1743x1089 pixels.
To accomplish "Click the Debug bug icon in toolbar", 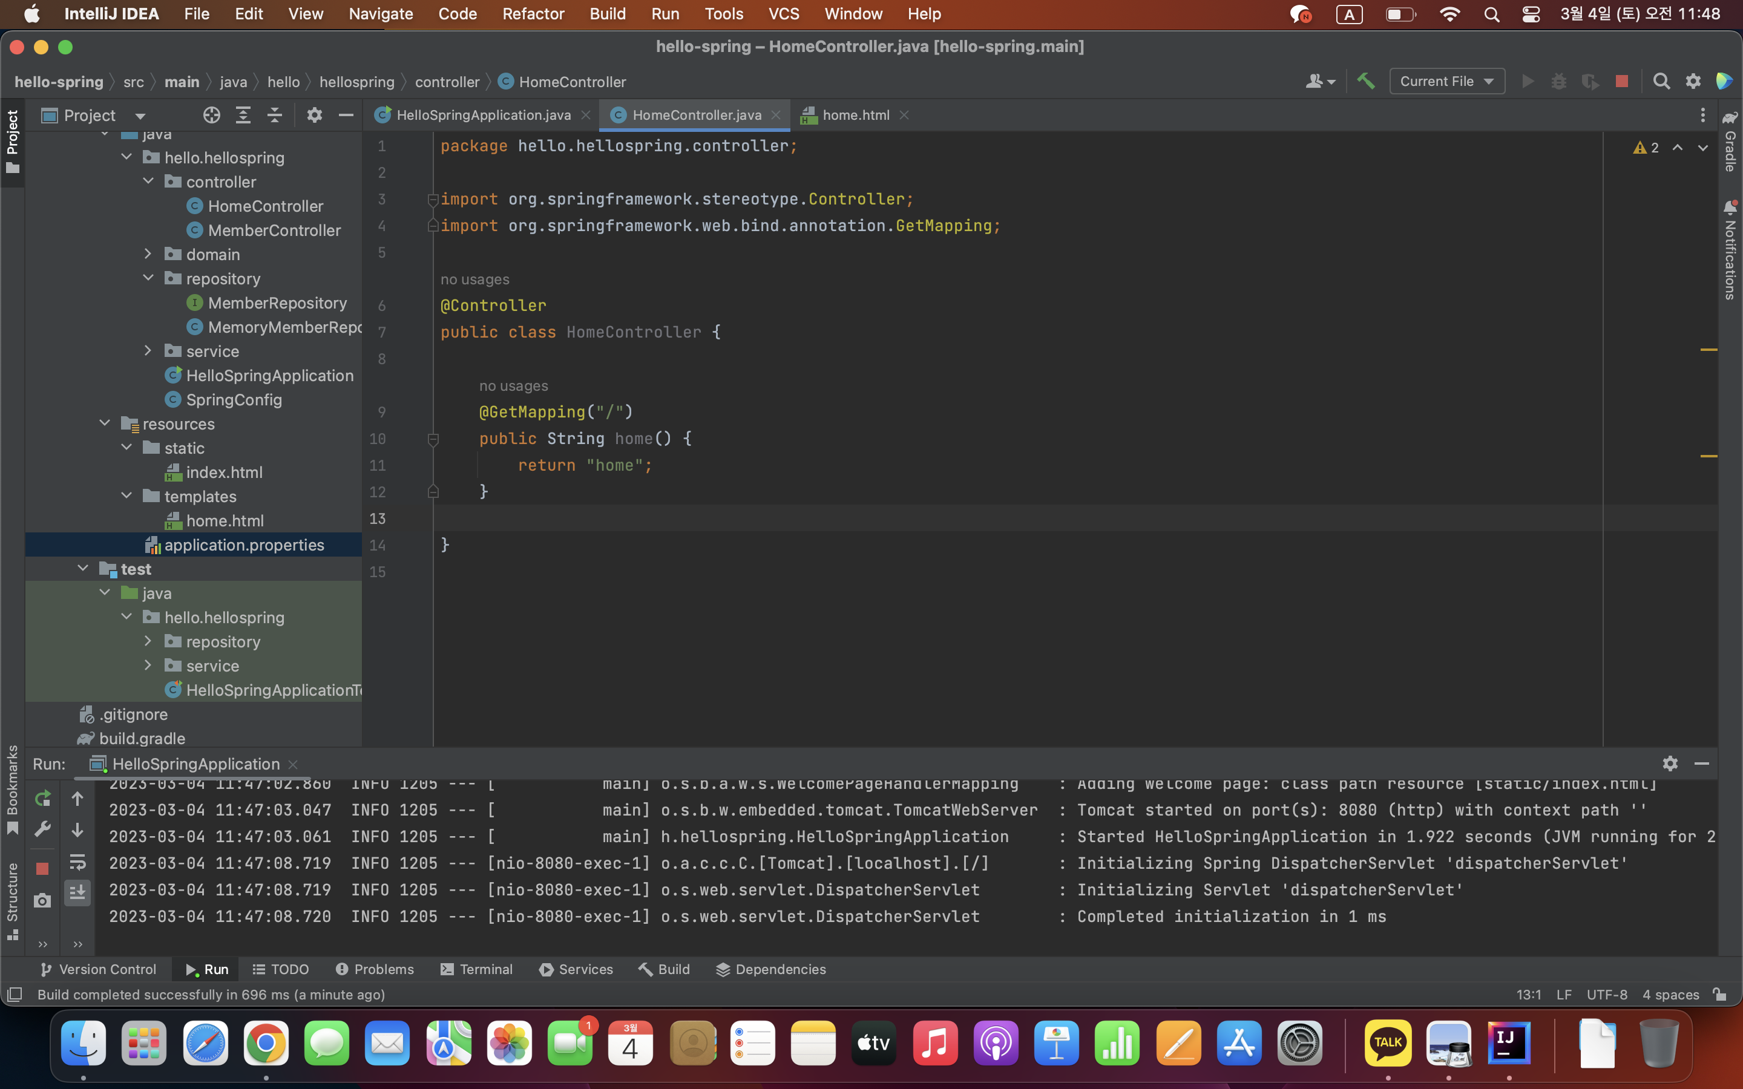I will 1558,82.
